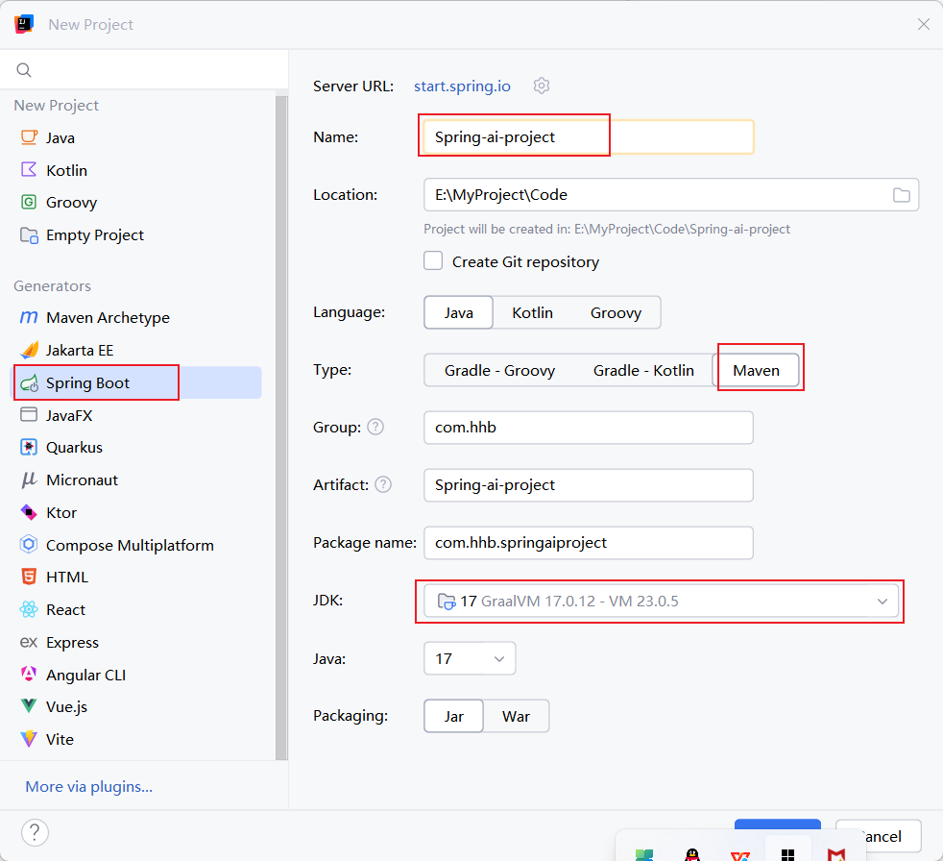Select Kotlin as language
Screen dimensions: 943x861
tap(532, 312)
